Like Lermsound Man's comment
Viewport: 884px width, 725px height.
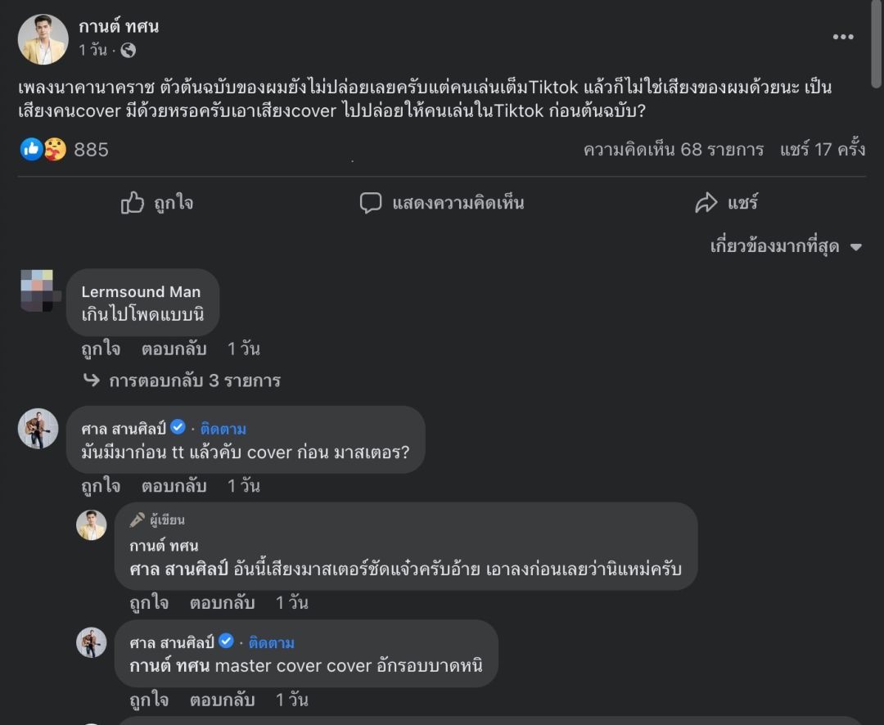(101, 349)
